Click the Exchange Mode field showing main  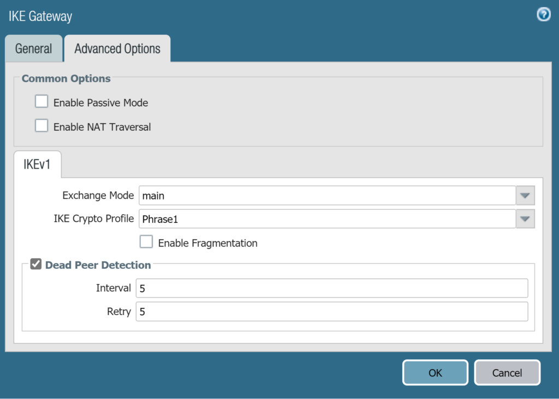326,195
